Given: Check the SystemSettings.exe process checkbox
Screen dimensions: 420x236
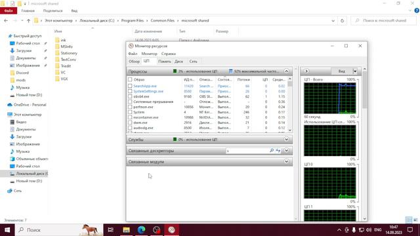Looking at the screenshot, I should (130, 91).
